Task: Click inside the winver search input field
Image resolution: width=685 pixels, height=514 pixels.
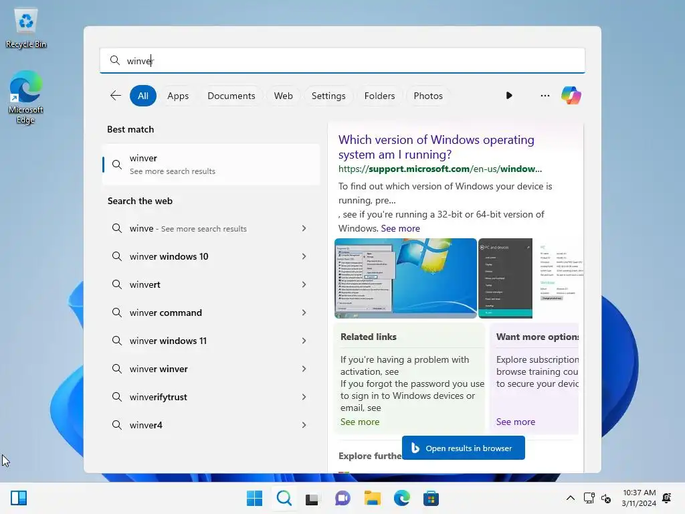Action: tap(342, 61)
